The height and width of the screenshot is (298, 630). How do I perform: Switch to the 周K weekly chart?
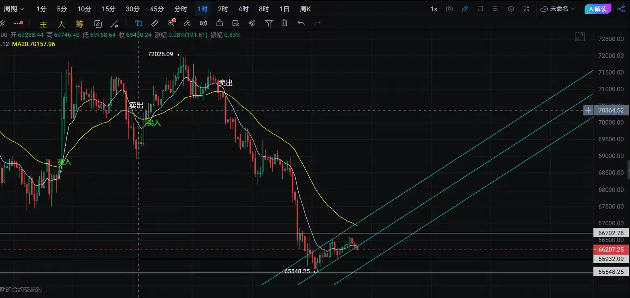305,9
